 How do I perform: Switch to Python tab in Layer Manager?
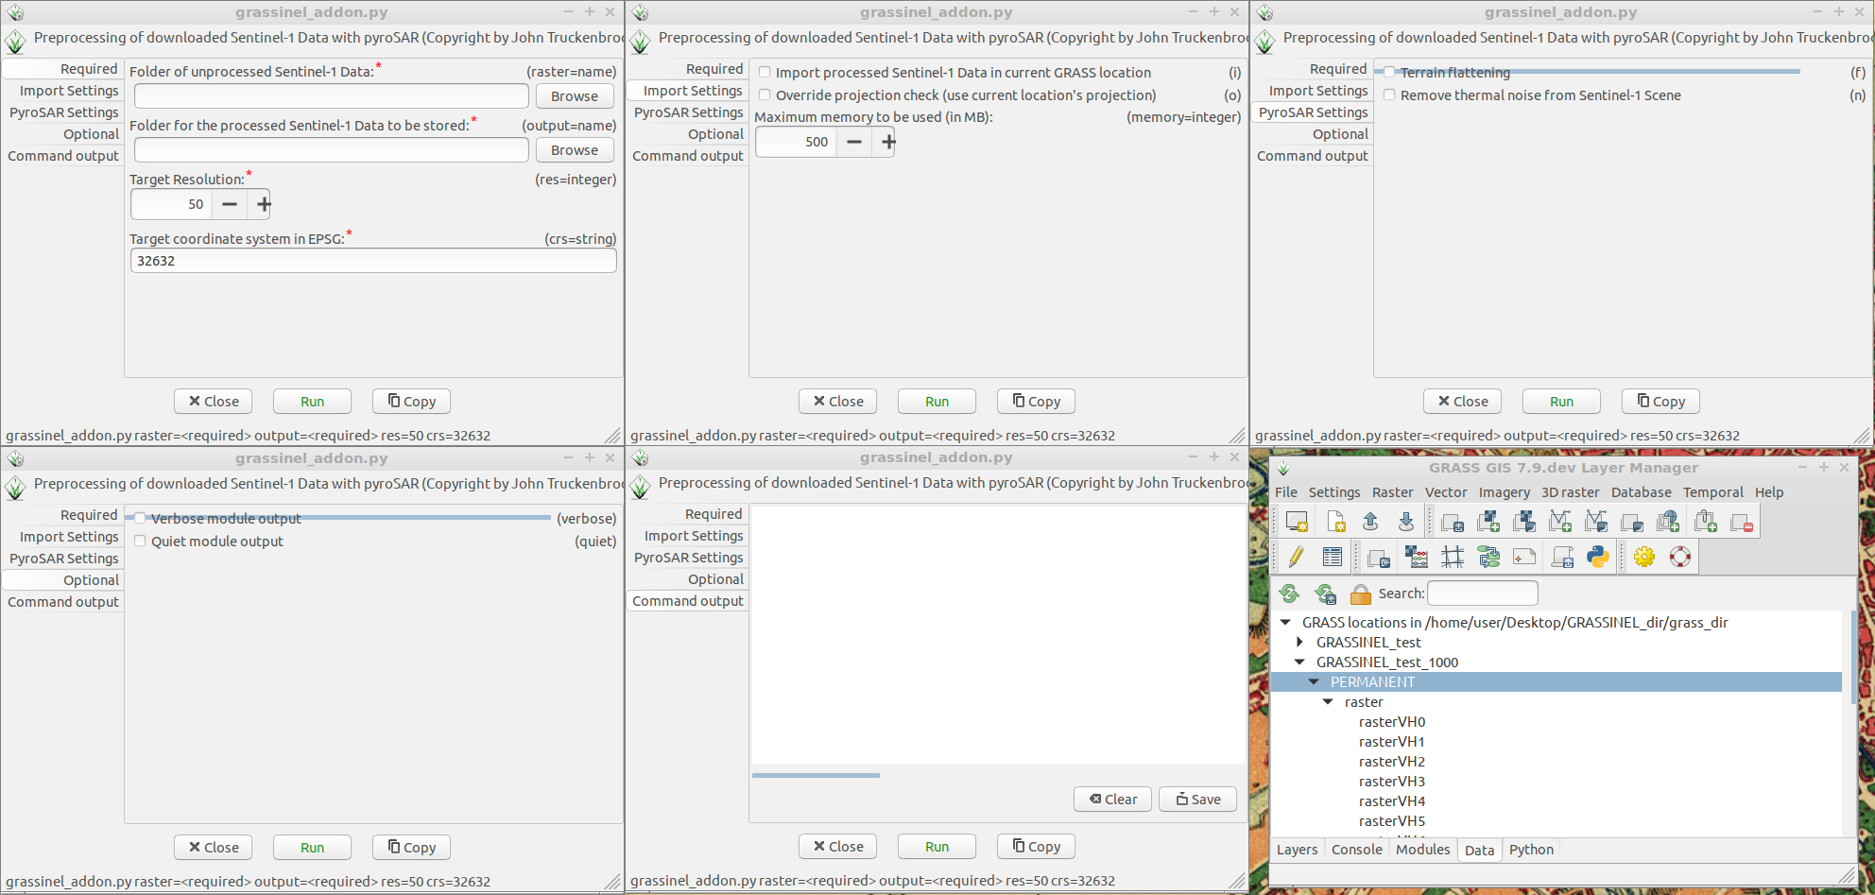pos(1531,850)
